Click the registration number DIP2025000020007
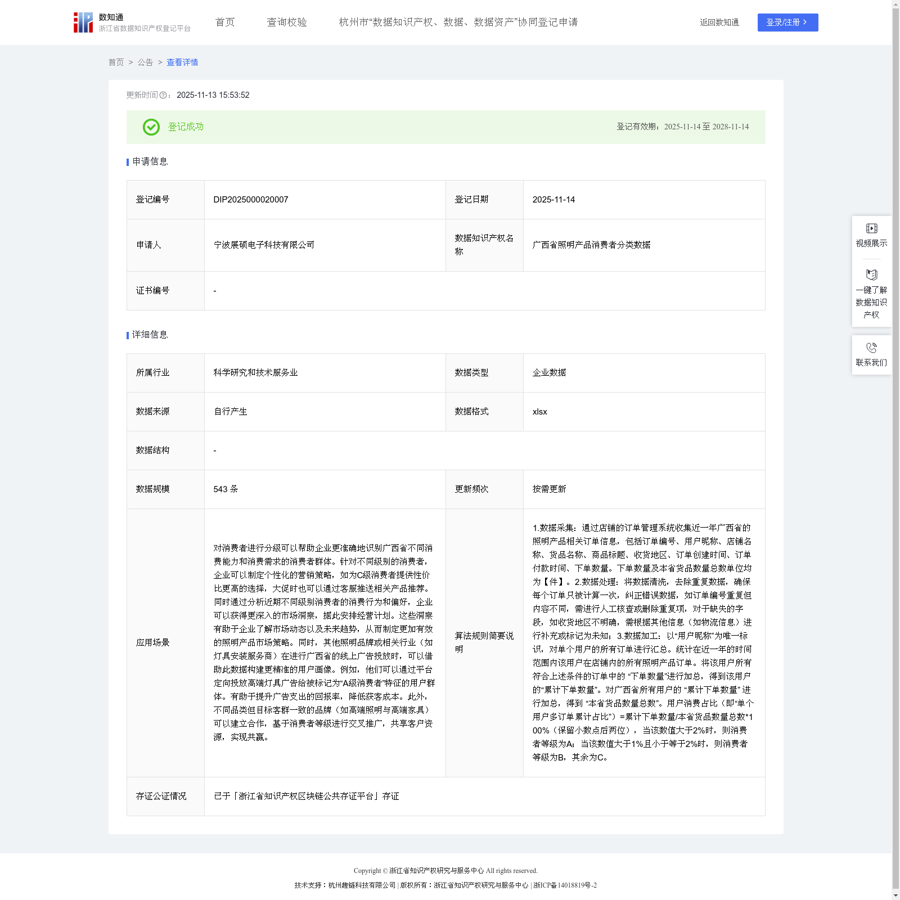Screen dimensions: 900x900 [251, 200]
